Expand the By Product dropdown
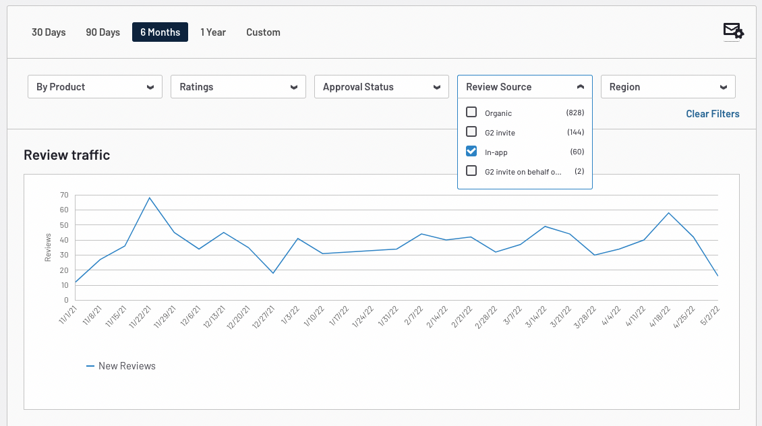 (95, 87)
